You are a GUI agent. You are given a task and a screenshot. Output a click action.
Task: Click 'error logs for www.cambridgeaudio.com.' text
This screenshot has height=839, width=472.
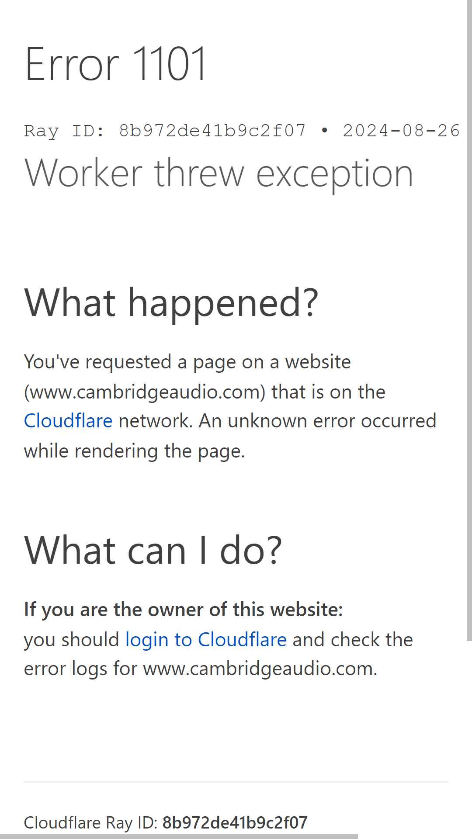[201, 669]
